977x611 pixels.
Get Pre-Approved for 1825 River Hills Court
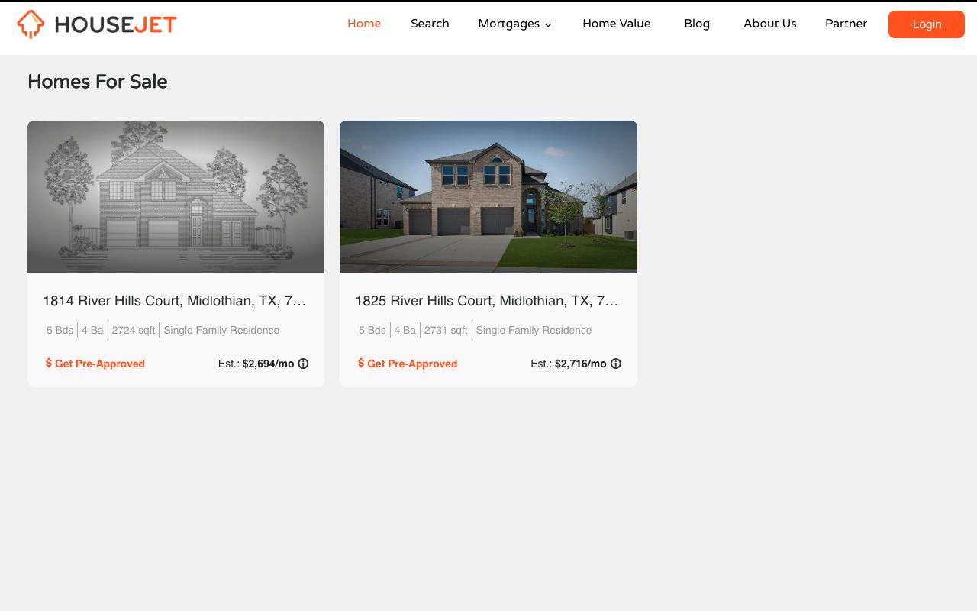pyautogui.click(x=408, y=364)
